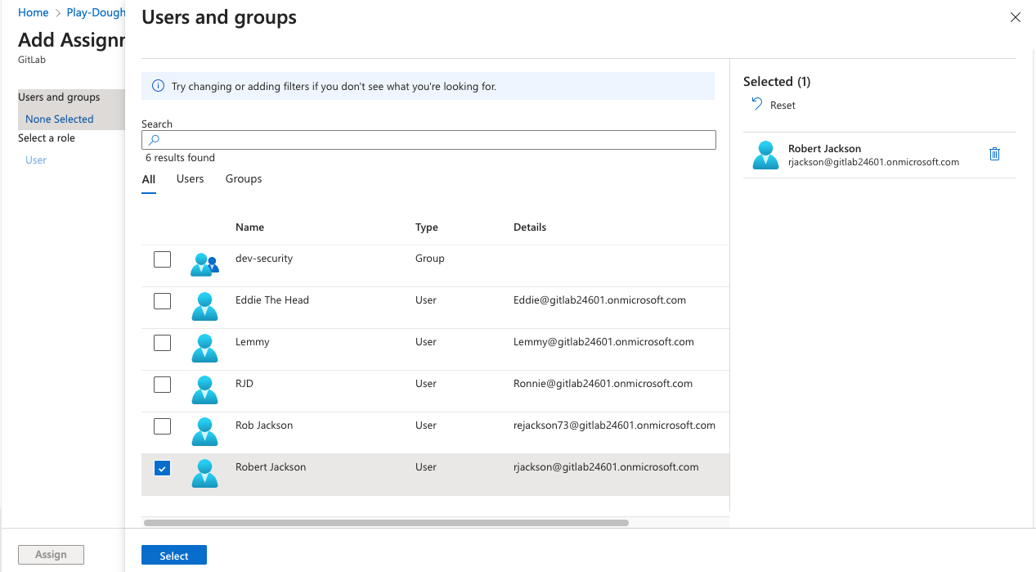Select the All results tab
The image size is (1036, 572).
(x=148, y=178)
